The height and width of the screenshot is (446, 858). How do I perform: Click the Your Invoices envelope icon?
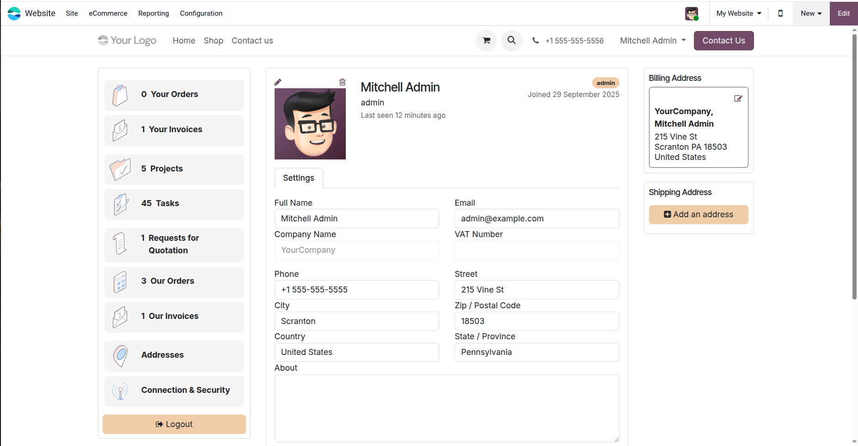pos(120,130)
